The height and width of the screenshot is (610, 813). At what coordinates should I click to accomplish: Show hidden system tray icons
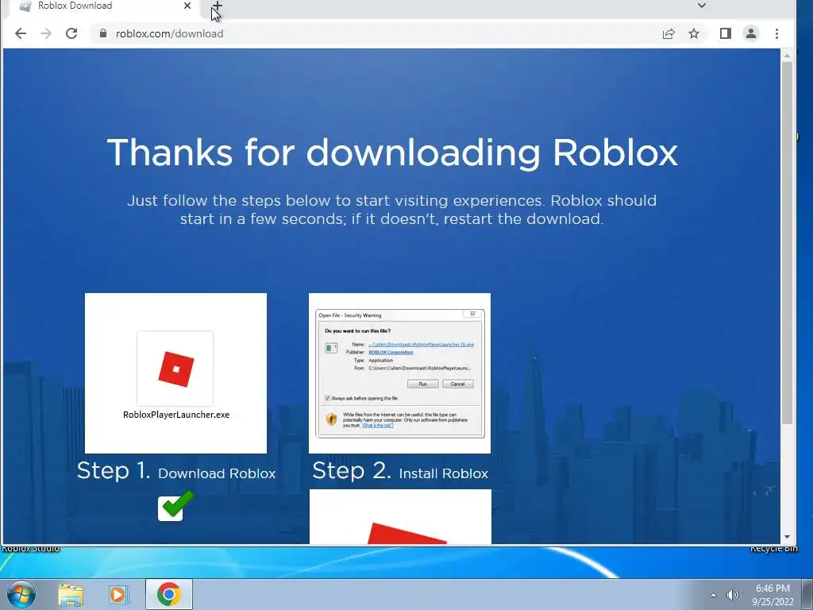click(713, 595)
